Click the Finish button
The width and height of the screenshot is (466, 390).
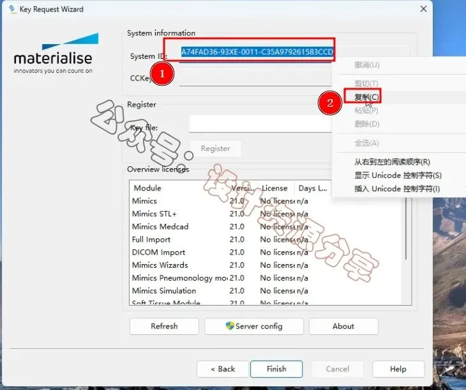(276, 369)
